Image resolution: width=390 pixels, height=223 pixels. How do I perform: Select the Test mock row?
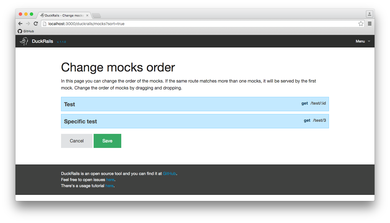(195, 104)
